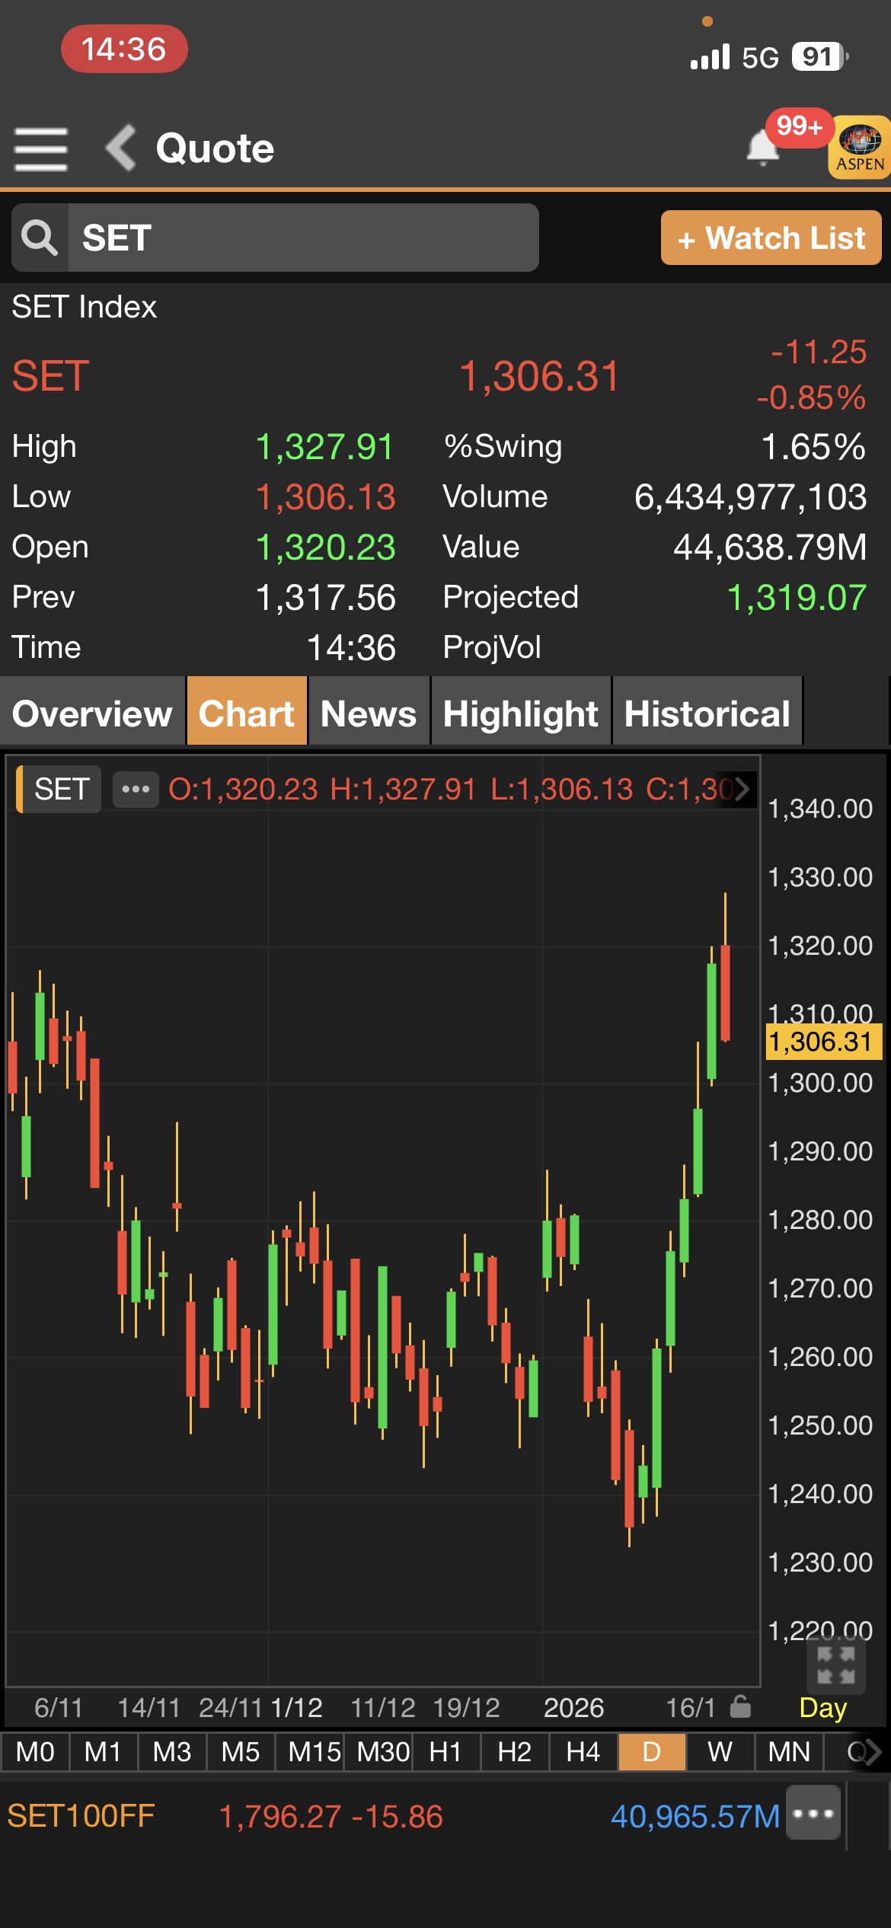Add SET to Watch List

coord(771,238)
